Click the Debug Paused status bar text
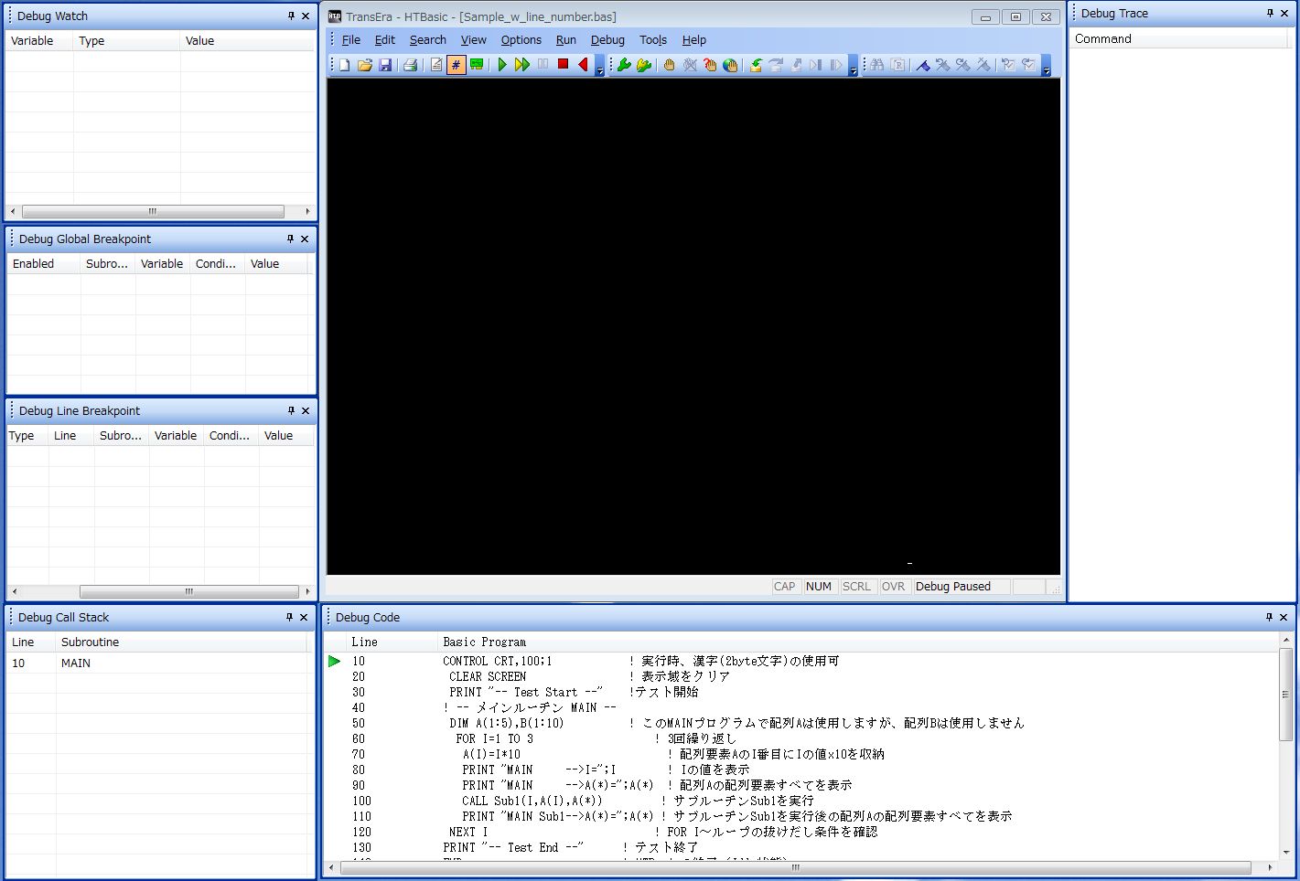Screen dimensions: 1300x881 953,587
